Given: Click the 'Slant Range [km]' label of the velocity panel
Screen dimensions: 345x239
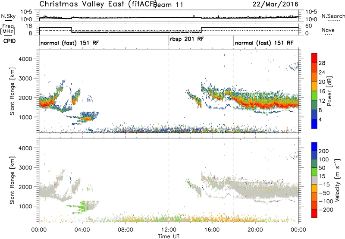Looking at the screenshot, I should [x=12, y=180].
